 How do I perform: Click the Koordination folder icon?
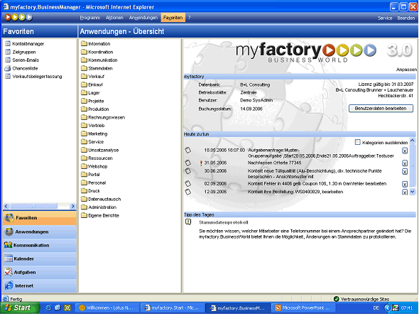[85, 52]
